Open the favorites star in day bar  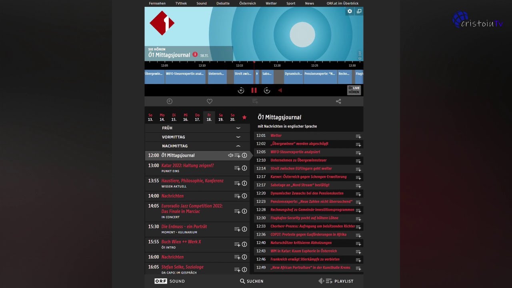pyautogui.click(x=244, y=117)
